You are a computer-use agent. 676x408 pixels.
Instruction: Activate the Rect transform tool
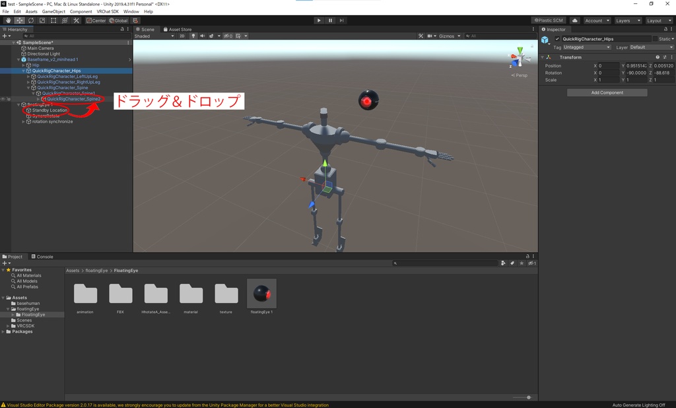click(53, 20)
